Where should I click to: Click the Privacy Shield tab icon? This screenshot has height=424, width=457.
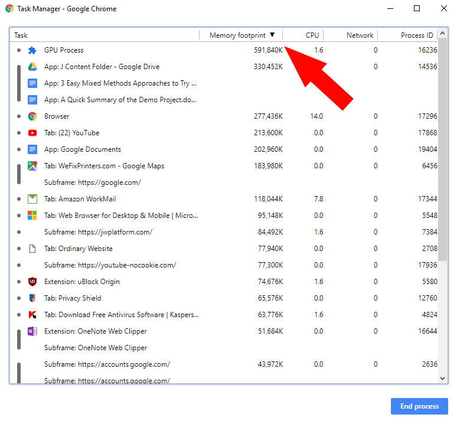pyautogui.click(x=32, y=298)
